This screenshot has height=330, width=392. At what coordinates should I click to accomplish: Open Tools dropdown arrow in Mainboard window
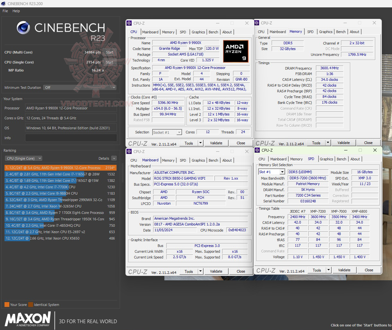(201, 271)
